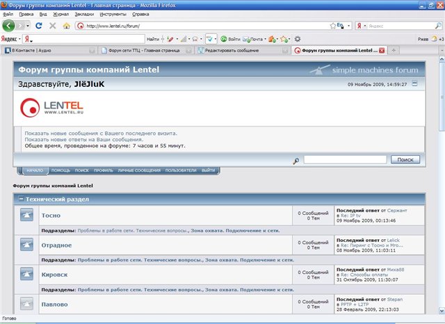
Task: Click the bookmarks star icon on Yandex Bar
Action: point(284,39)
